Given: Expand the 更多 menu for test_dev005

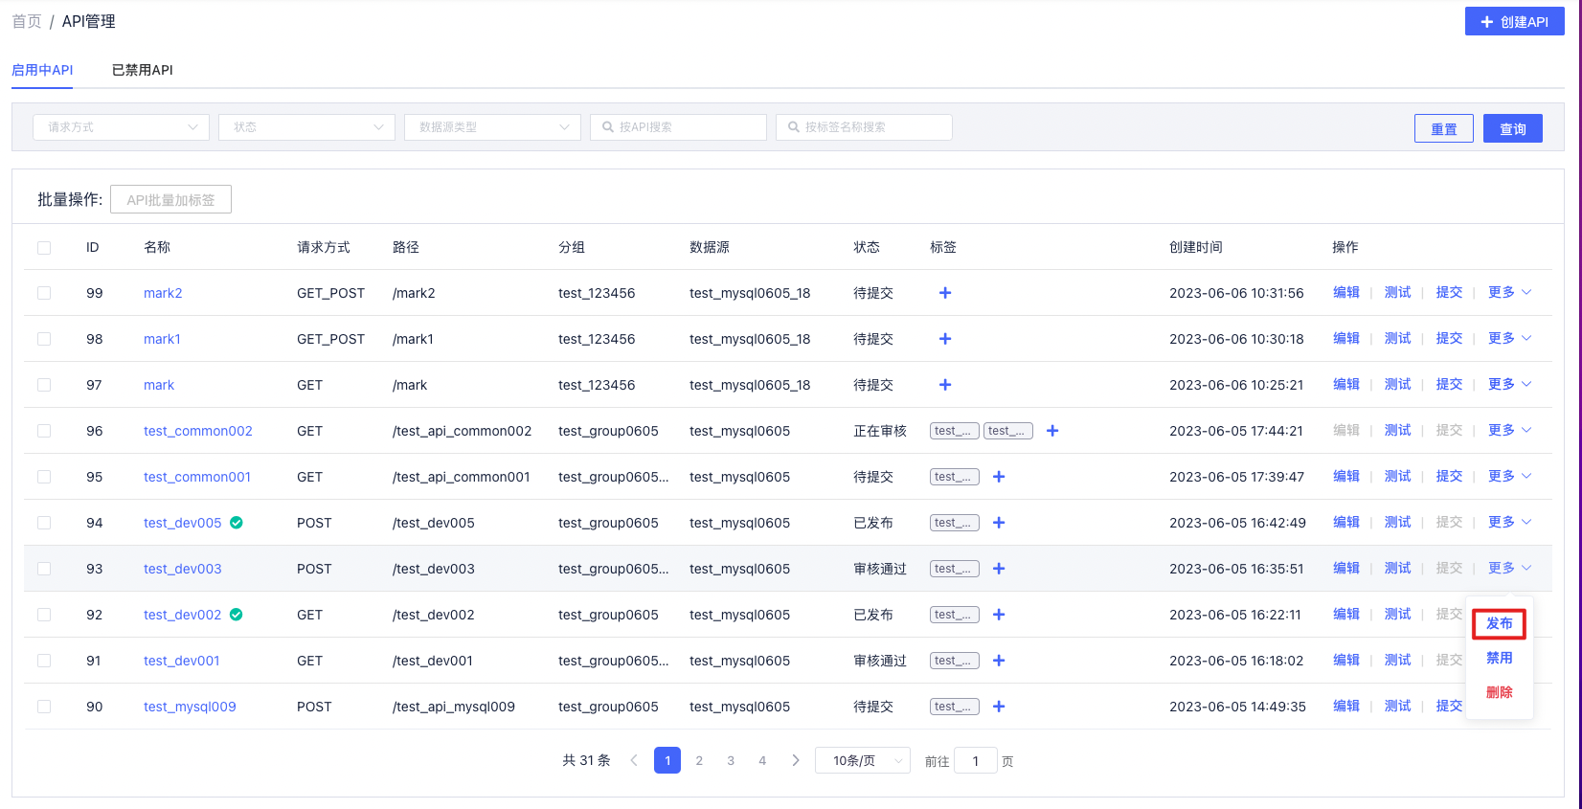Looking at the screenshot, I should point(1510,523).
